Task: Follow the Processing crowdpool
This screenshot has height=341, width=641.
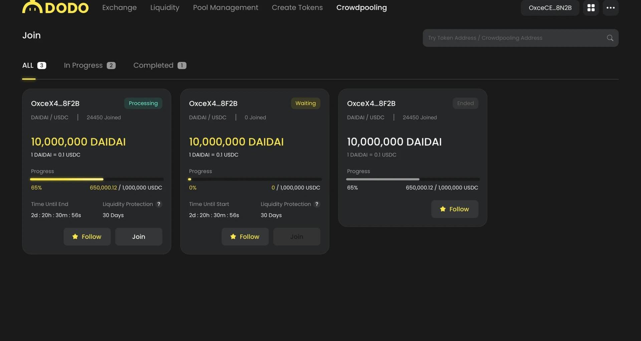Action: click(87, 237)
